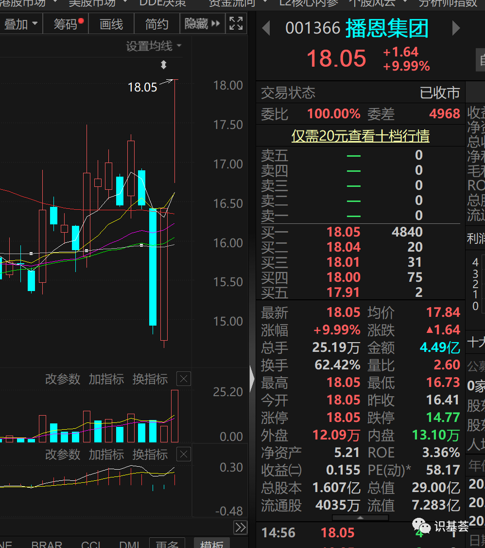
Task: Click the double-chevron icon at chart bottom
Action: tap(241, 527)
